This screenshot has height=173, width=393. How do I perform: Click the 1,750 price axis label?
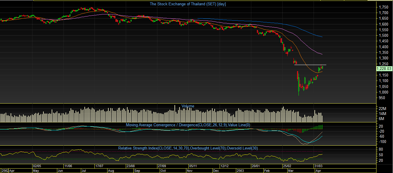pyautogui.click(x=383, y=7)
